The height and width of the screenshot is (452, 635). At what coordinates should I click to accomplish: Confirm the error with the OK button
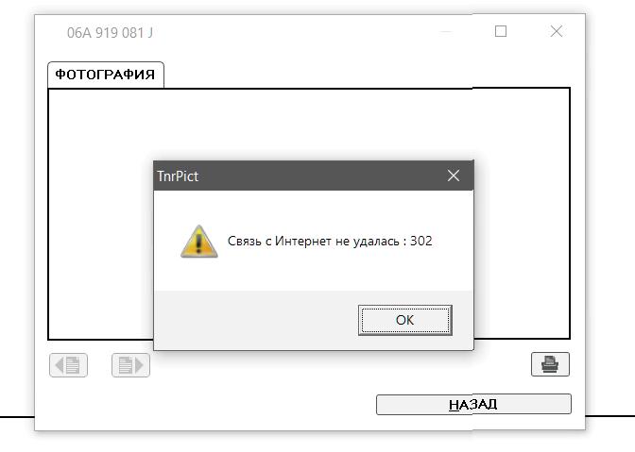point(405,320)
